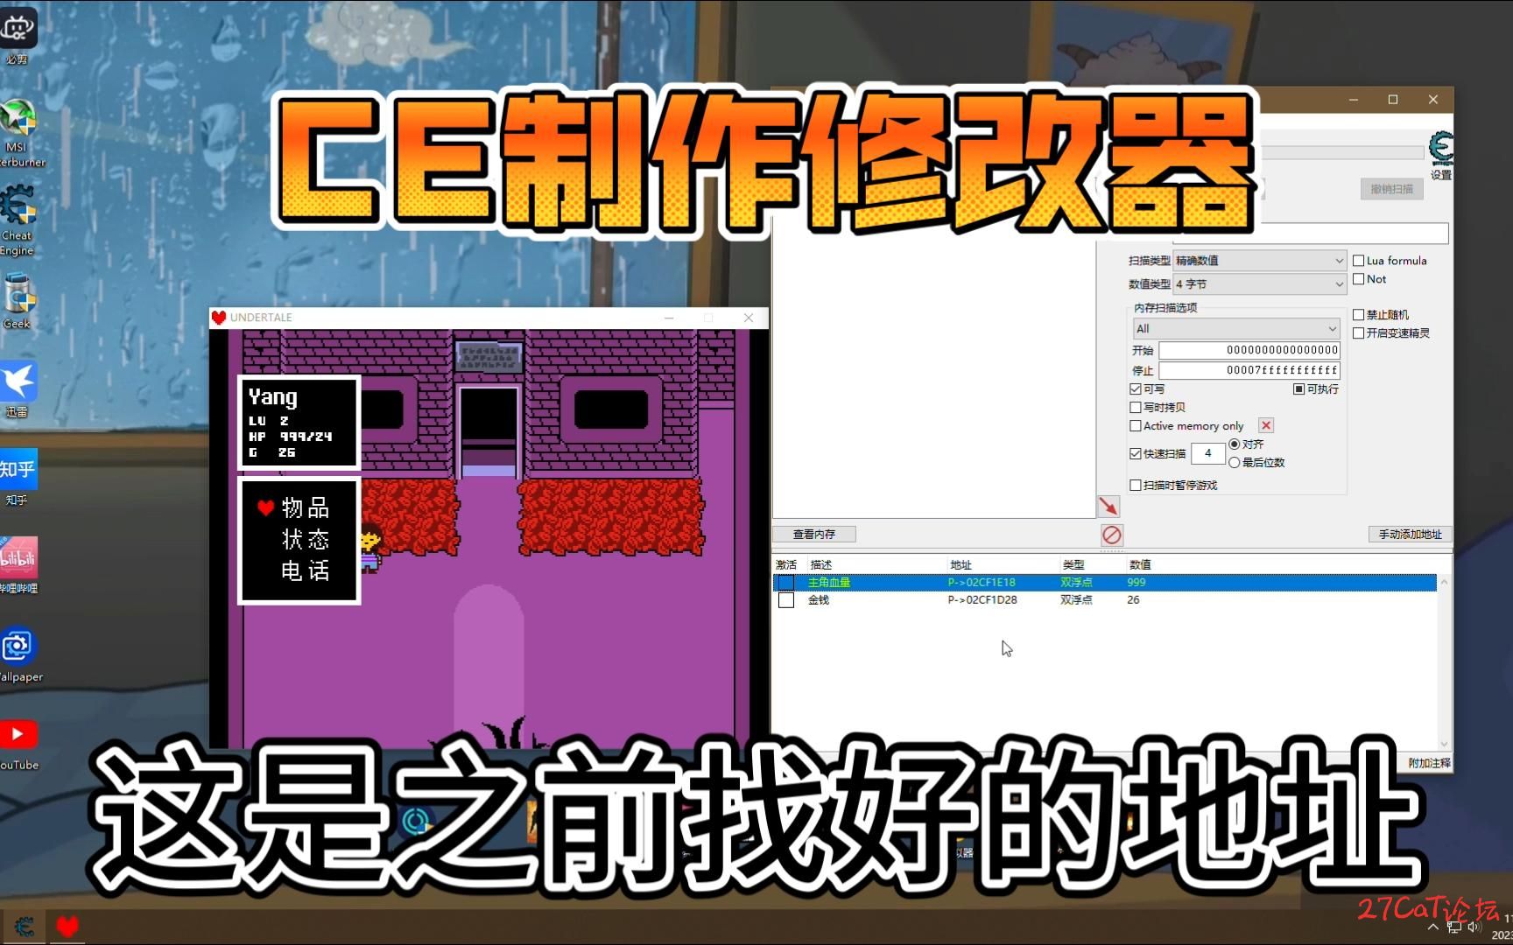The width and height of the screenshot is (1513, 945).
Task: Select 状态 in the Undertale menu
Action: click(306, 539)
